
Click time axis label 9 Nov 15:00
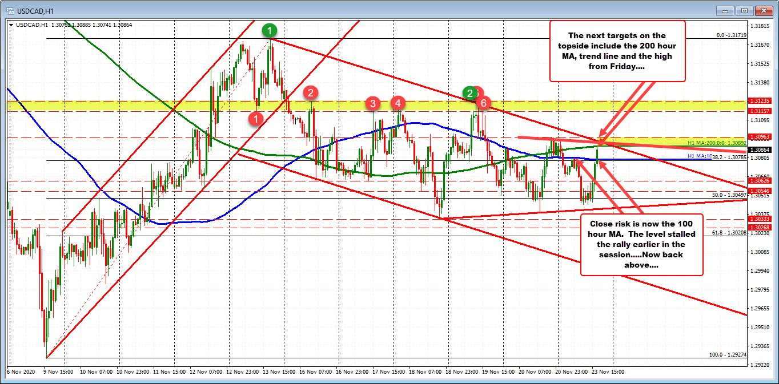59,371
